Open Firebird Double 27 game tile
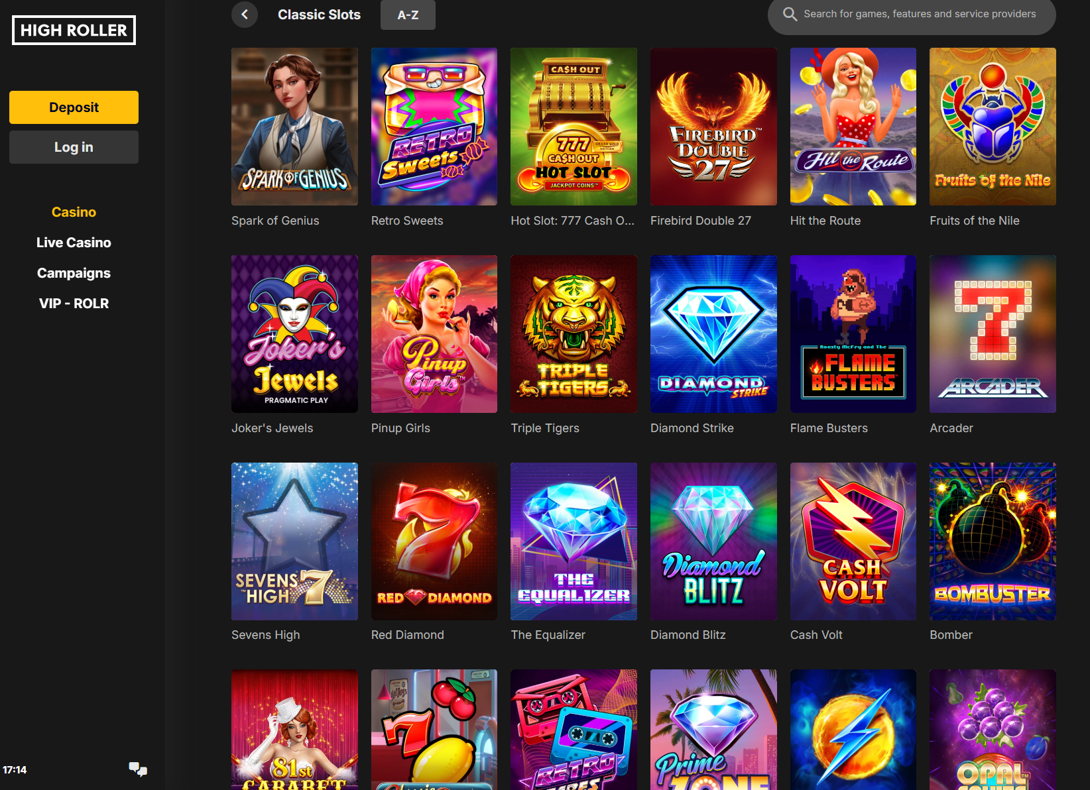This screenshot has width=1090, height=790. pyautogui.click(x=713, y=127)
